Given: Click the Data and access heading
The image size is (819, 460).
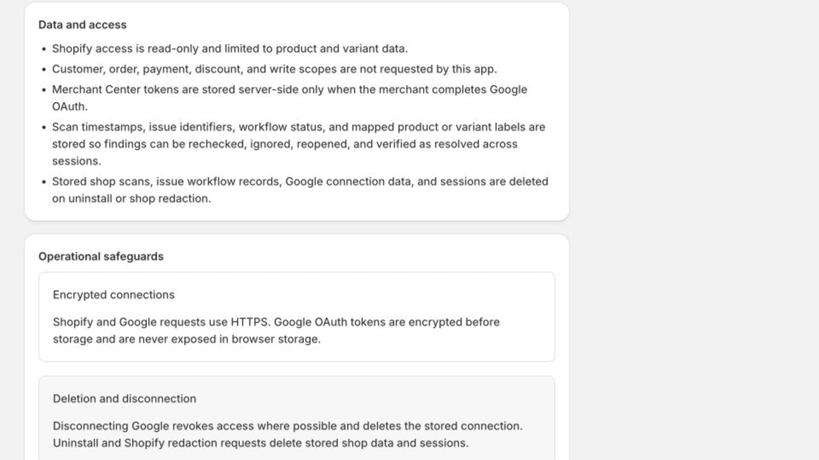Looking at the screenshot, I should point(82,25).
